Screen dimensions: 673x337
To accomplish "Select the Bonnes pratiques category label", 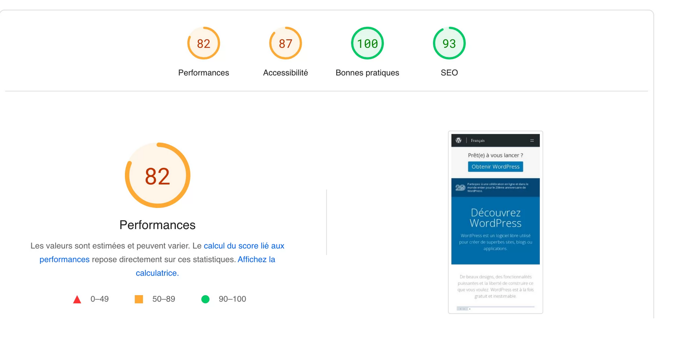I will coord(367,73).
